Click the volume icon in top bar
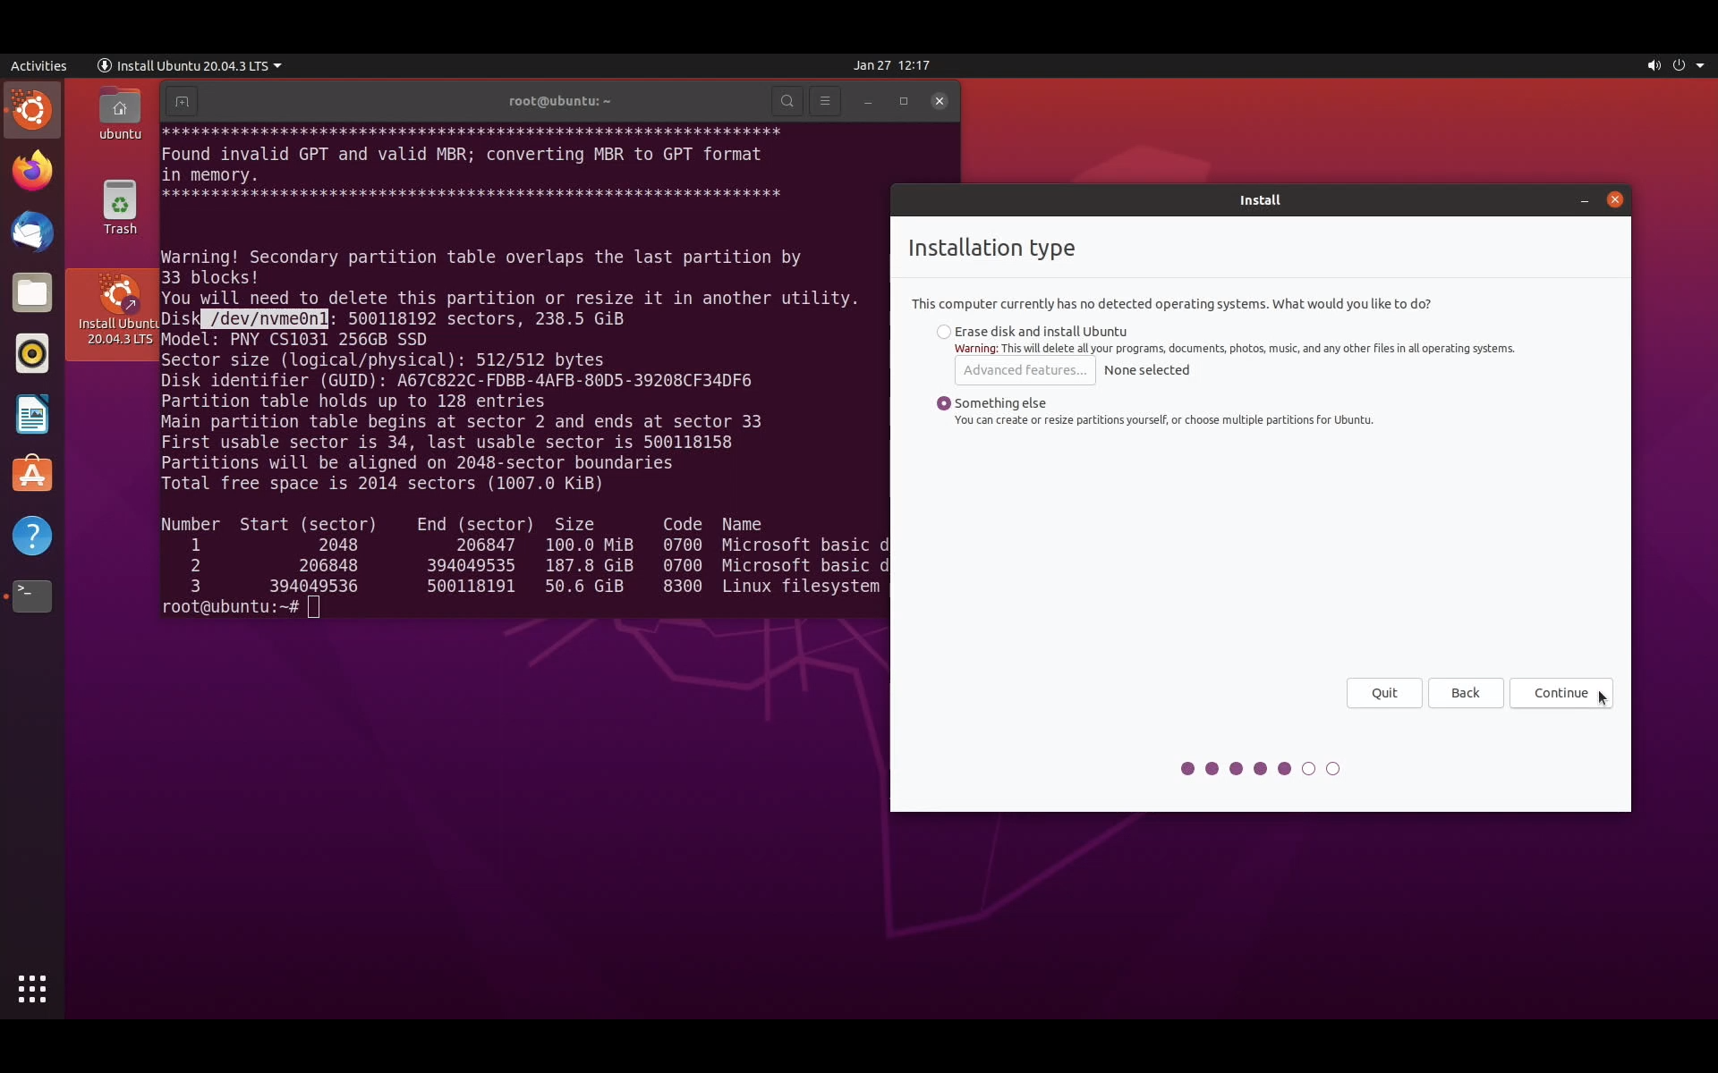1718x1073 pixels. pos(1654,65)
